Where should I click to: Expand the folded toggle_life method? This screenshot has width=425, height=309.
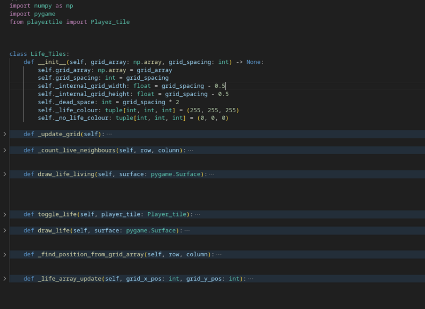pos(5,214)
